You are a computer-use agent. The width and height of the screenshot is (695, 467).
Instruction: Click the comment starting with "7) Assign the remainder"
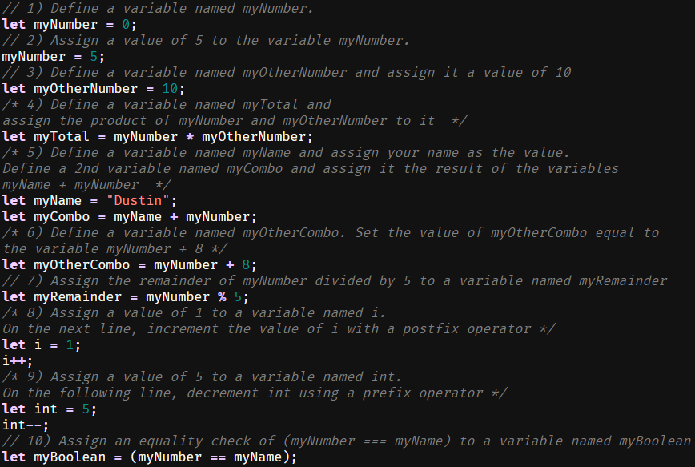pyautogui.click(x=335, y=280)
